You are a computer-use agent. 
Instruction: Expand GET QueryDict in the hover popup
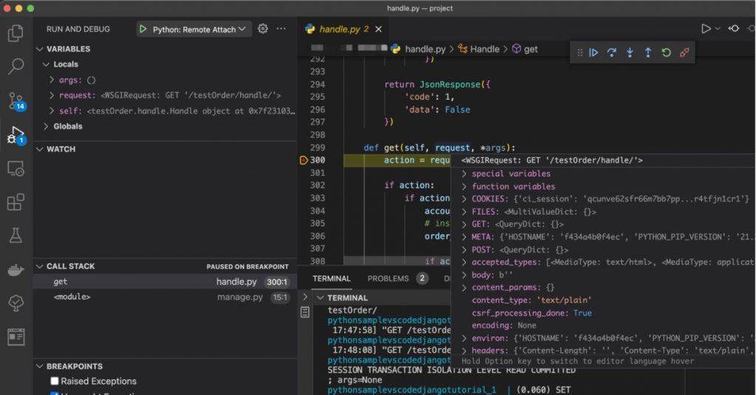[x=464, y=224]
